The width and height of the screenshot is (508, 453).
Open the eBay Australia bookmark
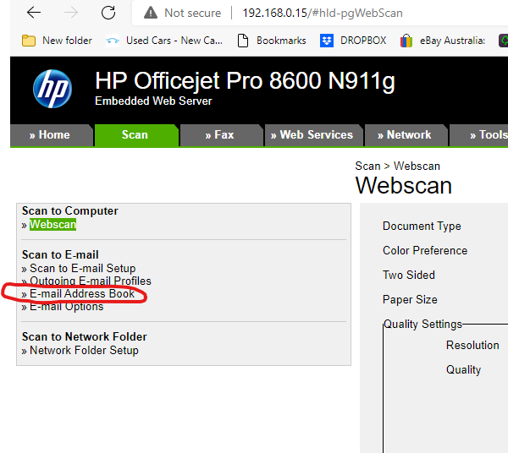pos(446,40)
